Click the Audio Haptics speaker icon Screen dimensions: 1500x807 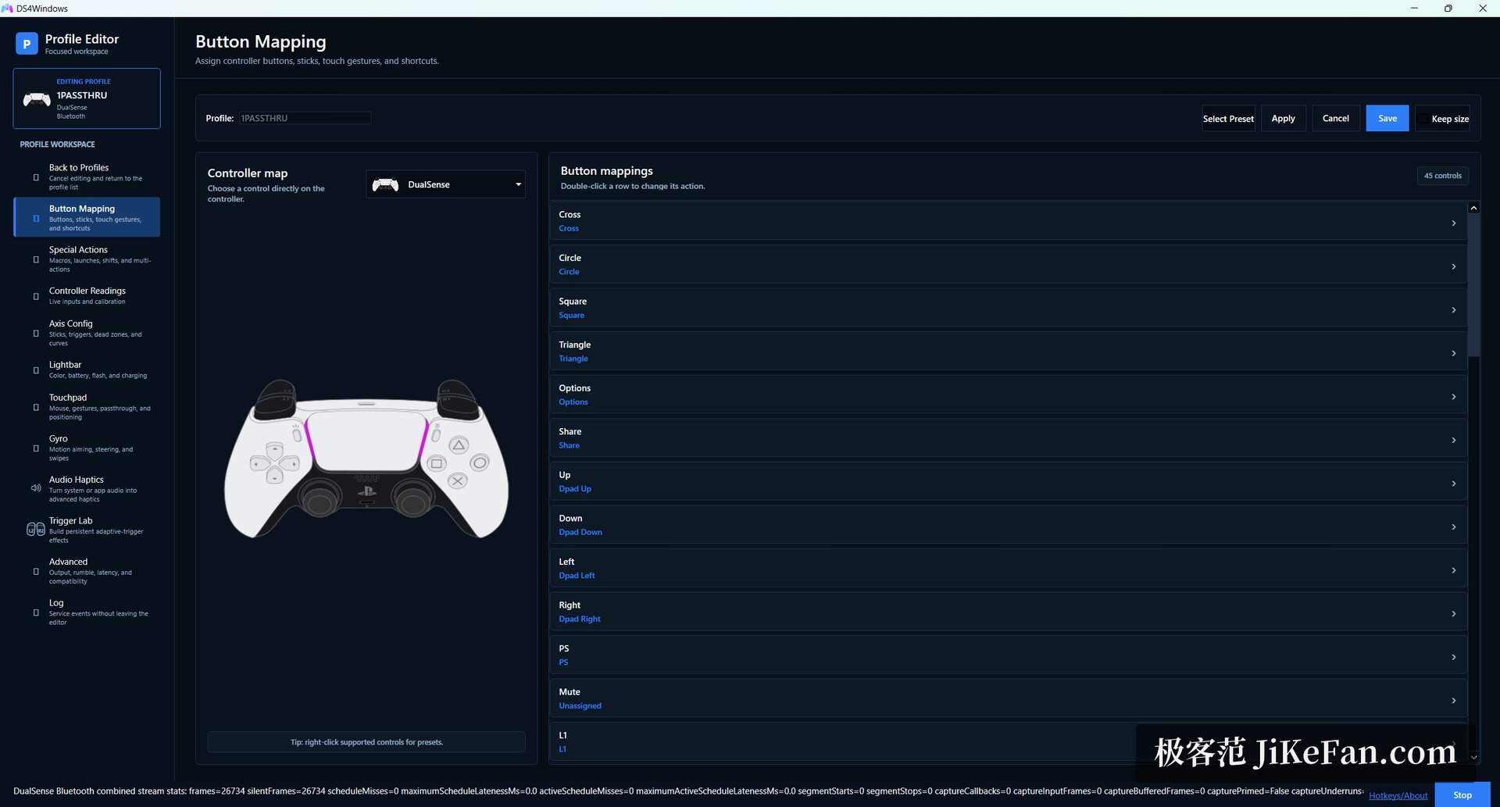pos(36,488)
